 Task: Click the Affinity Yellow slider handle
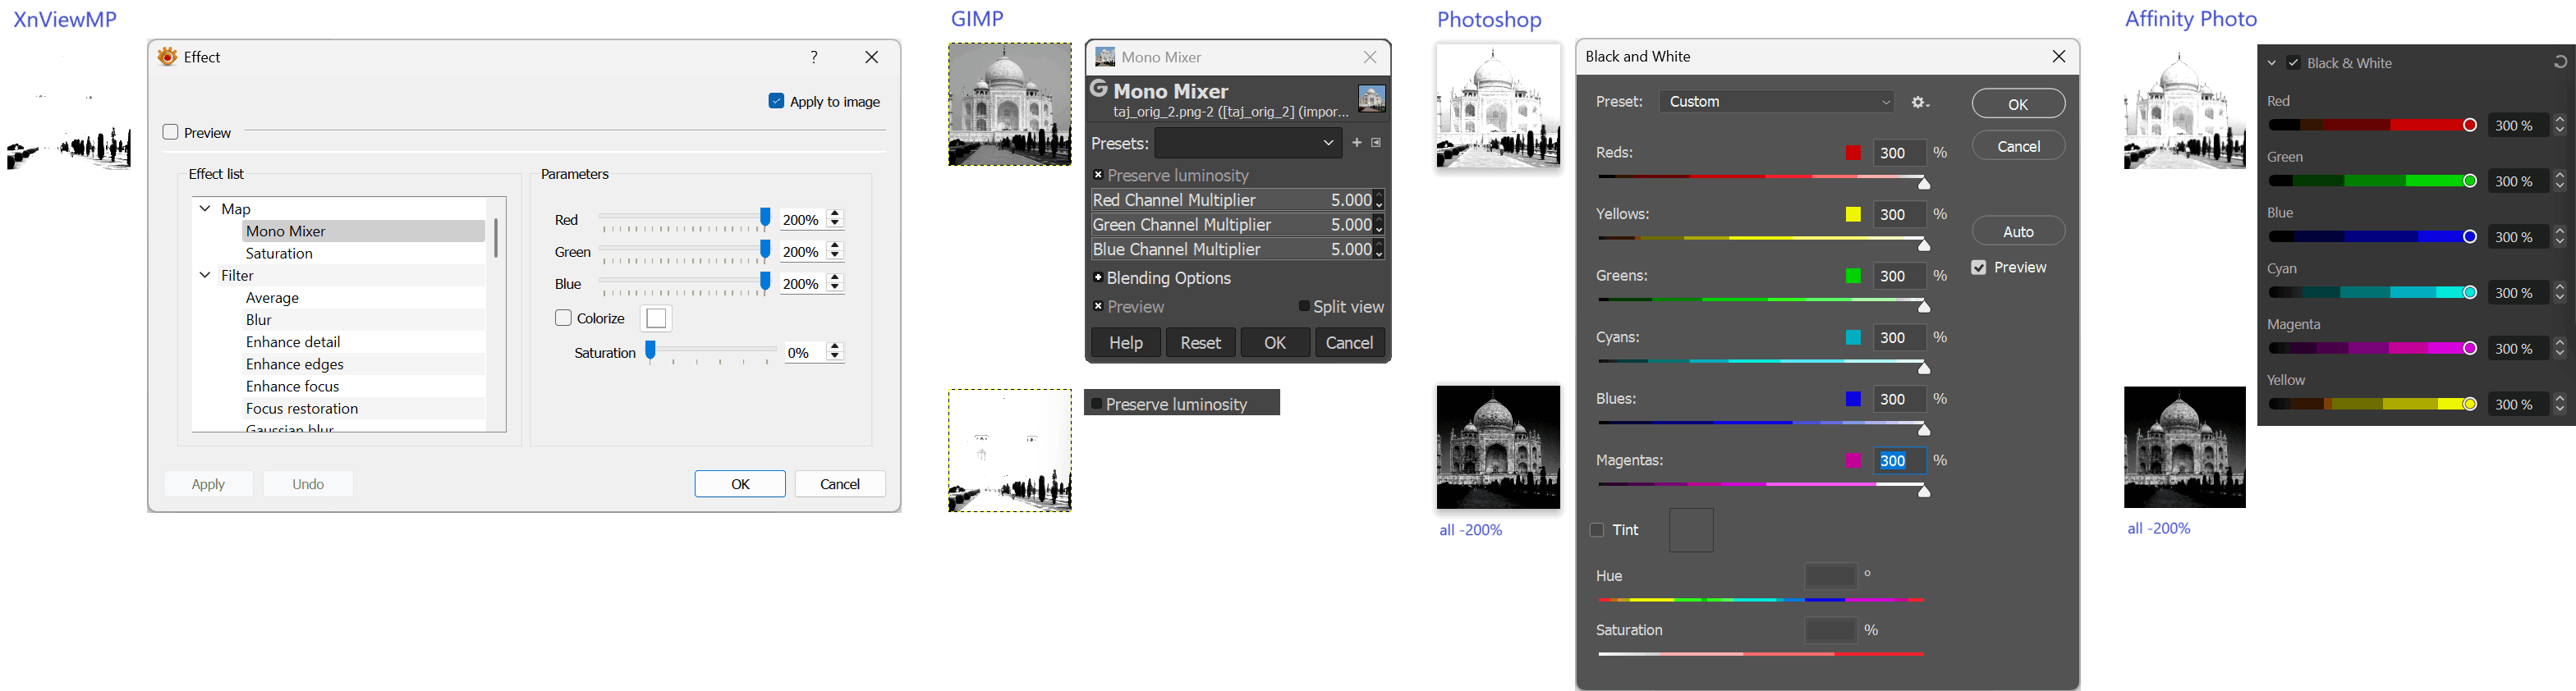(x=2470, y=404)
